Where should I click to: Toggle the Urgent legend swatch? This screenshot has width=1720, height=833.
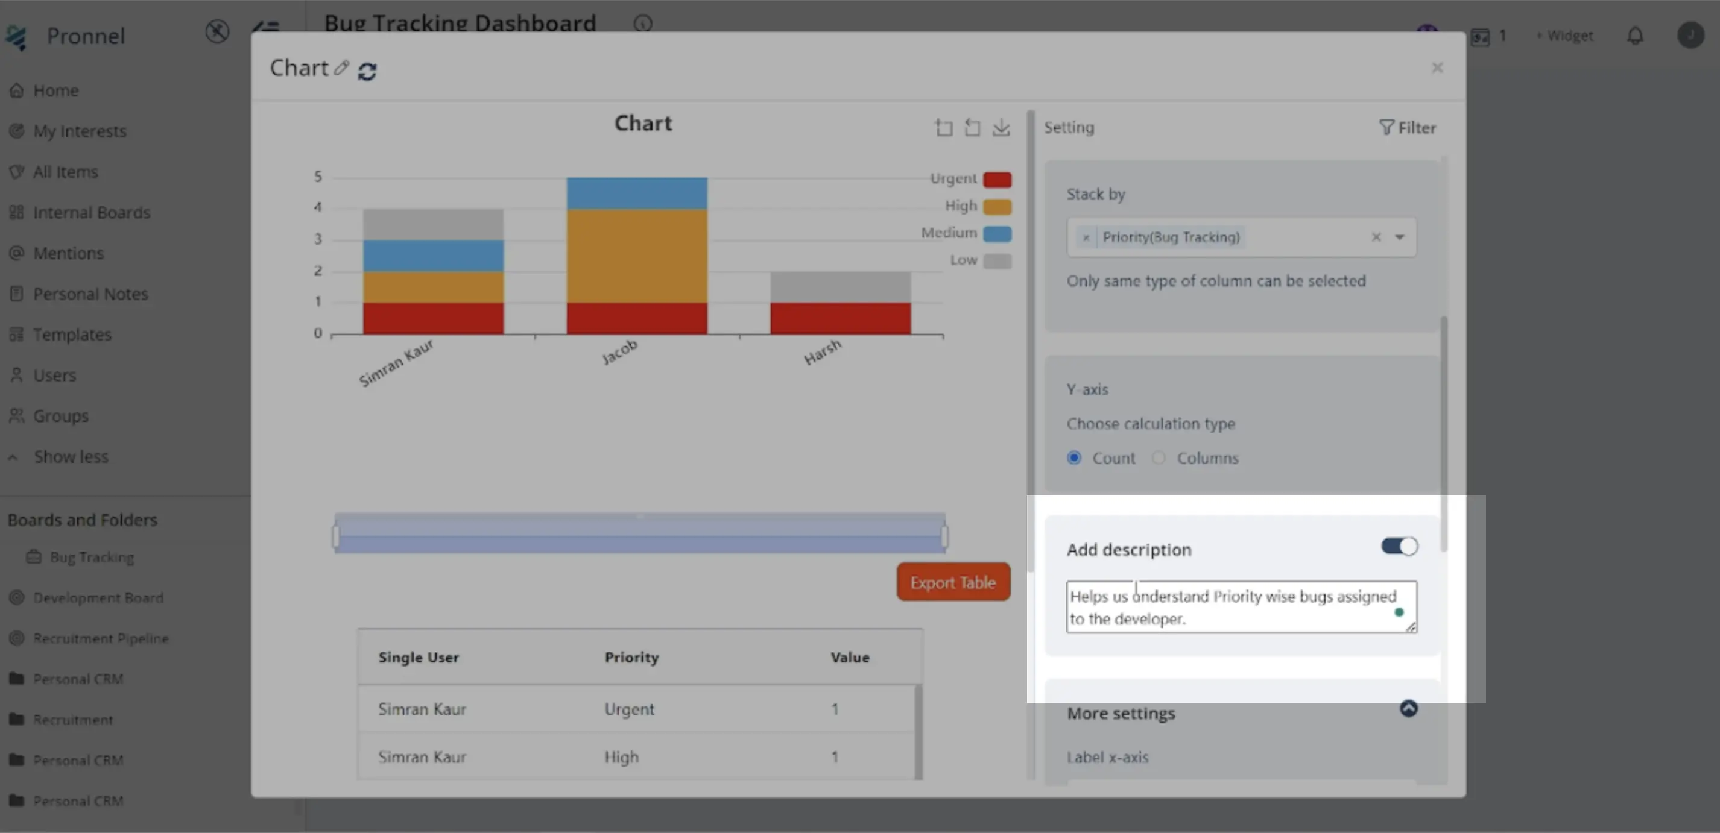pos(997,180)
